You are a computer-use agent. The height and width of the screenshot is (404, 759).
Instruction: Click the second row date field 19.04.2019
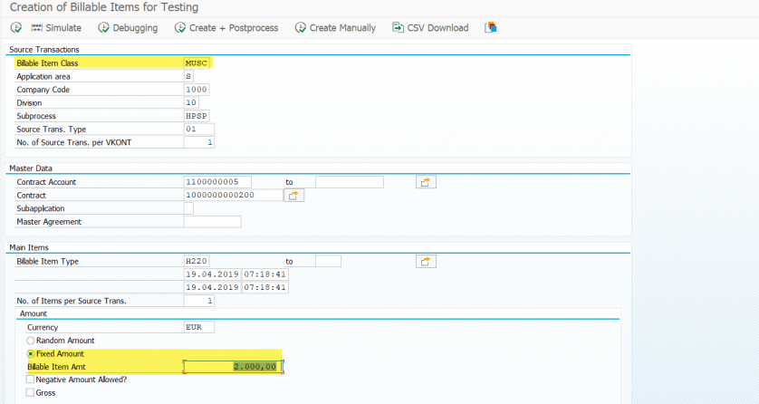pyautogui.click(x=213, y=287)
